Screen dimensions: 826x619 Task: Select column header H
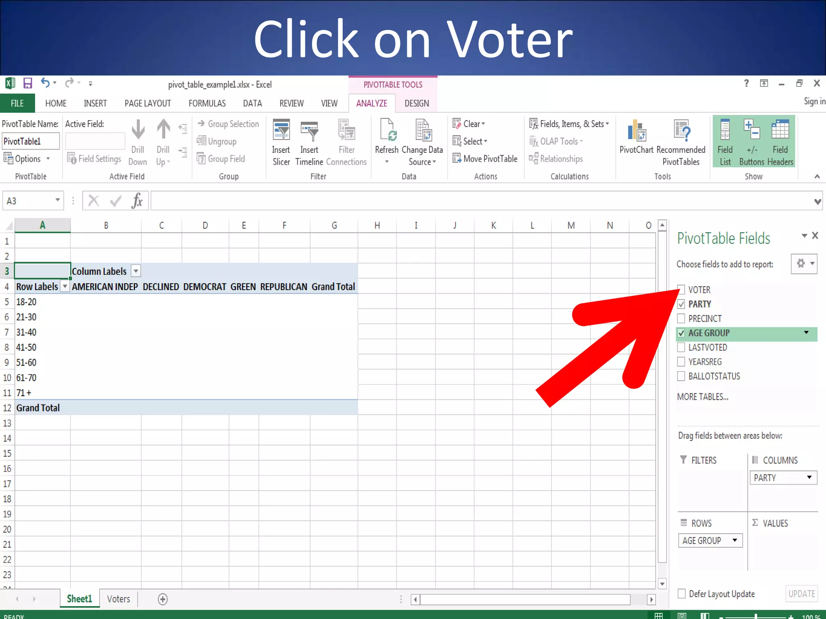[x=377, y=225]
